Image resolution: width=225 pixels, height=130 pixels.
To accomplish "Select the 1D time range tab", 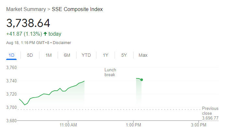I will [x=11, y=55].
